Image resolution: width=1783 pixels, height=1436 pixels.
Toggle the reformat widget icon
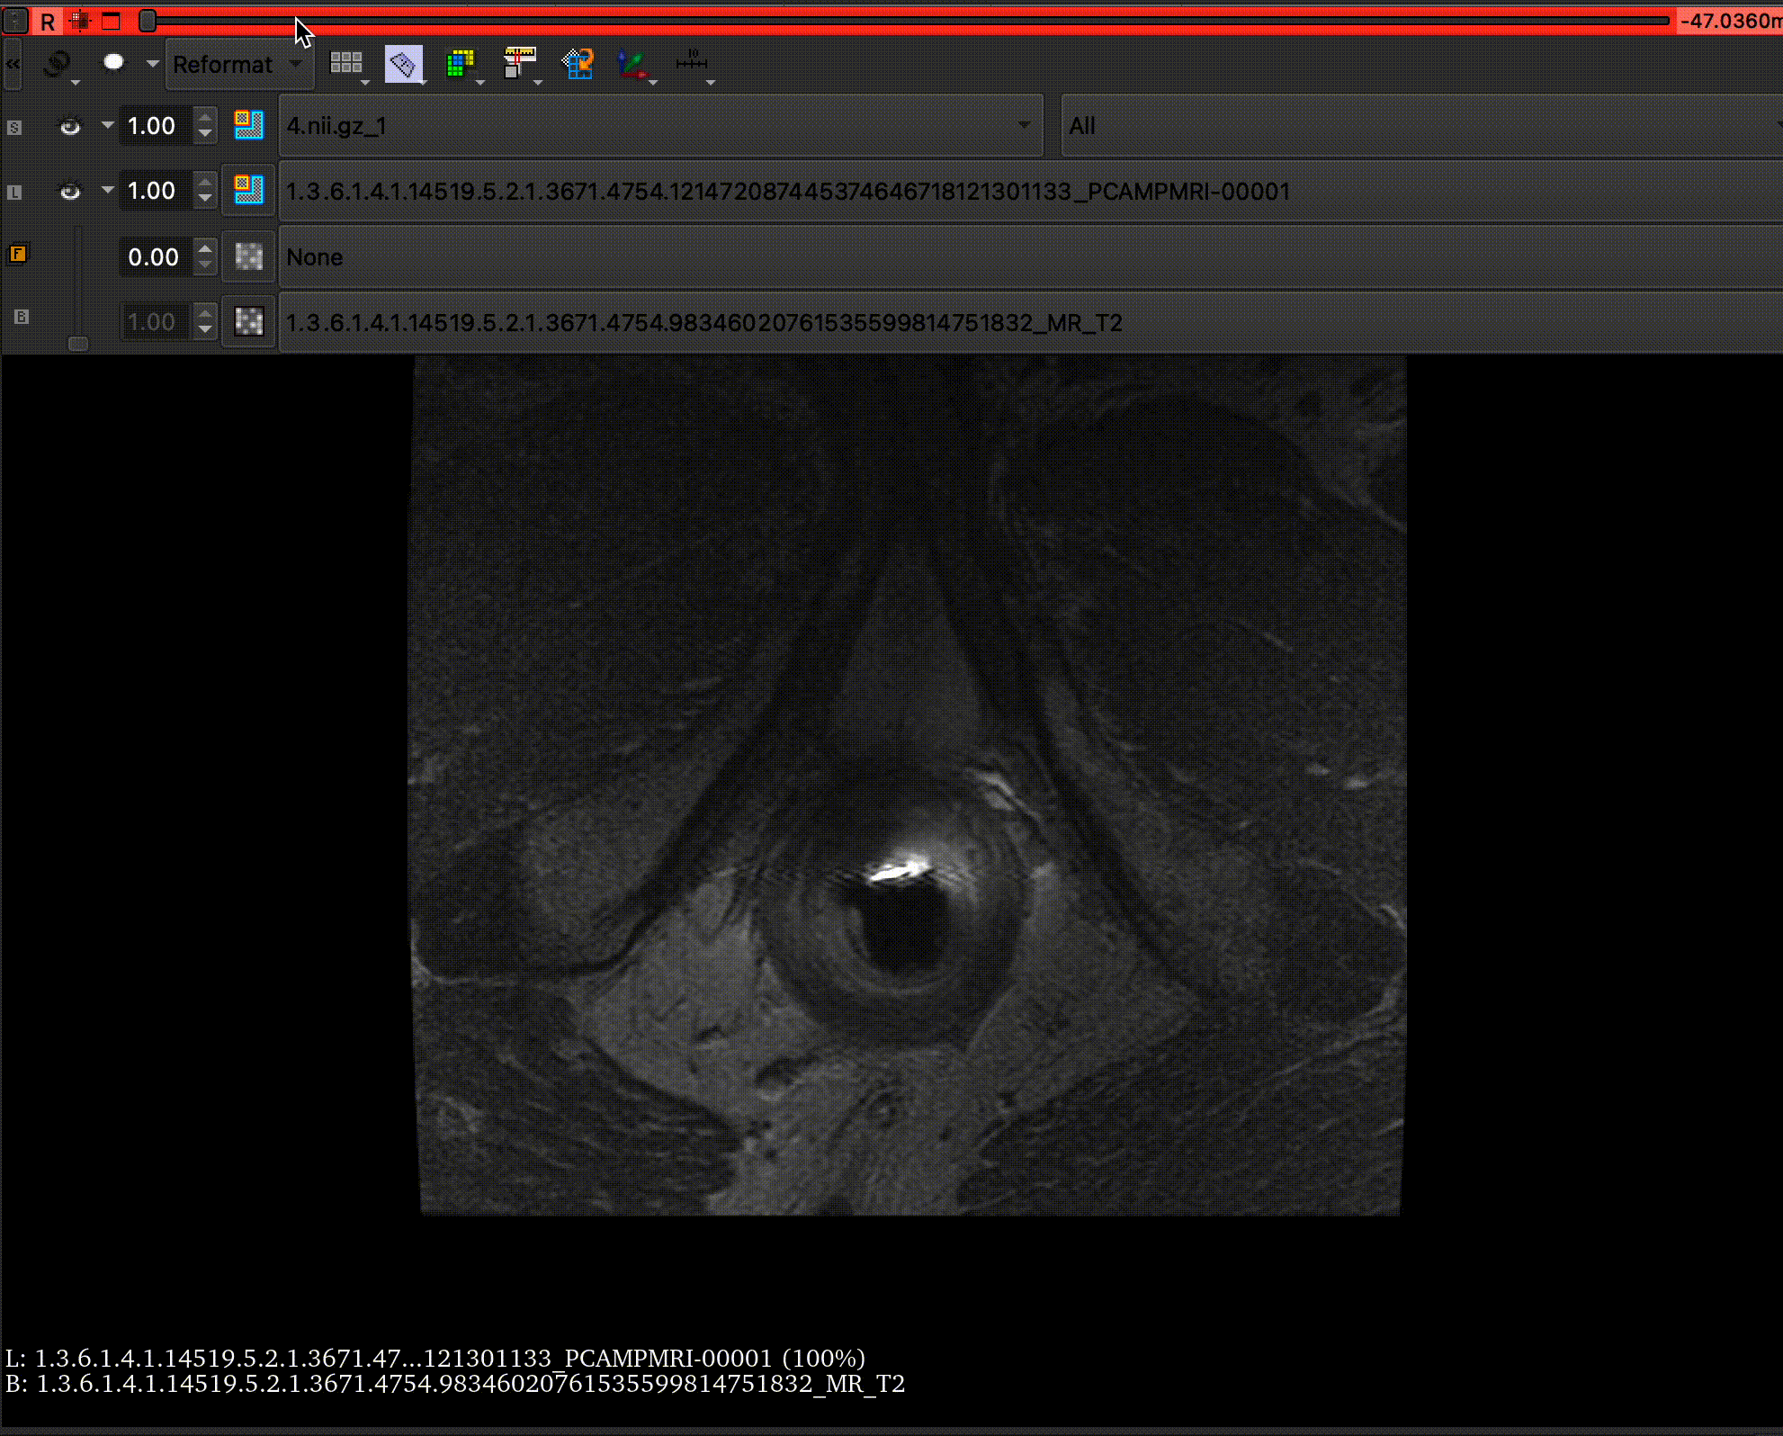(402, 63)
